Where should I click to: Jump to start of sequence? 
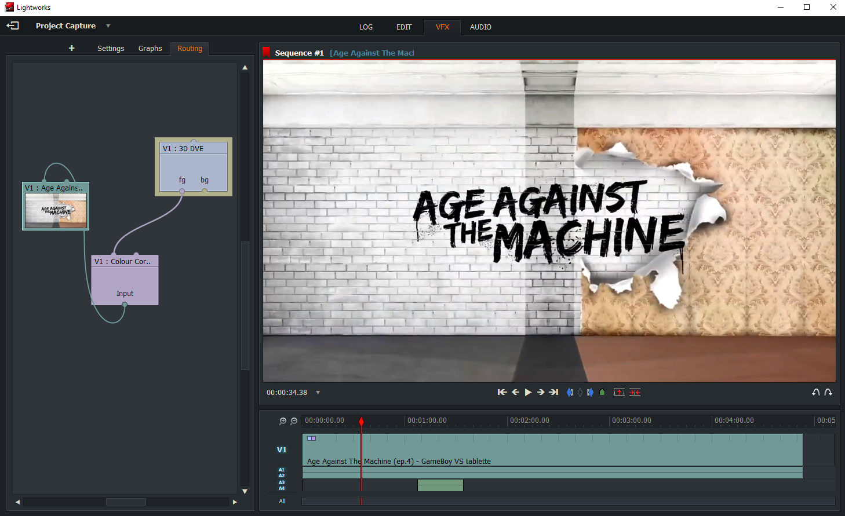coord(502,393)
